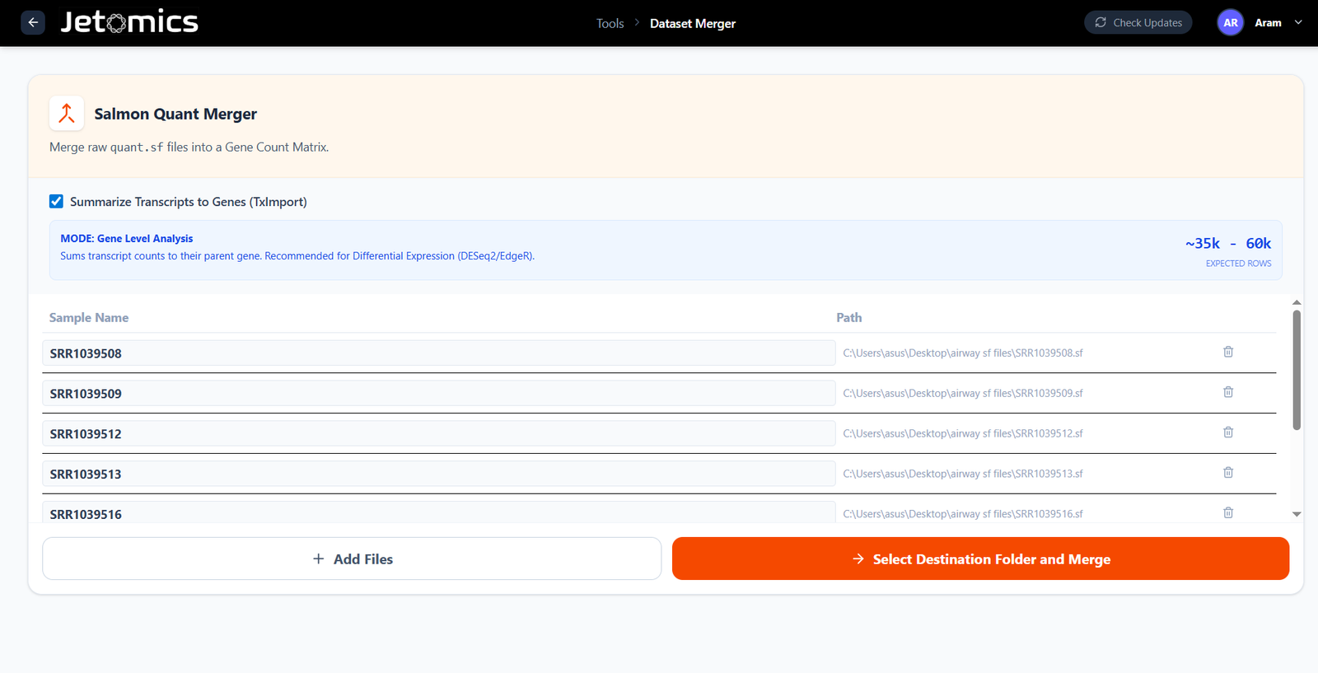Remove SRR1039509 using its trash icon
This screenshot has width=1318, height=673.
(1227, 392)
